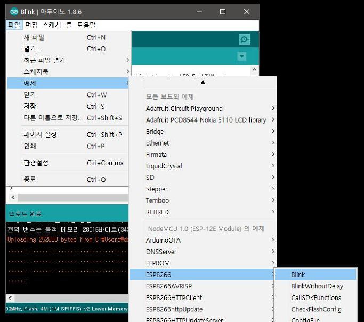Expand Temboo examples submenu

click(x=203, y=200)
